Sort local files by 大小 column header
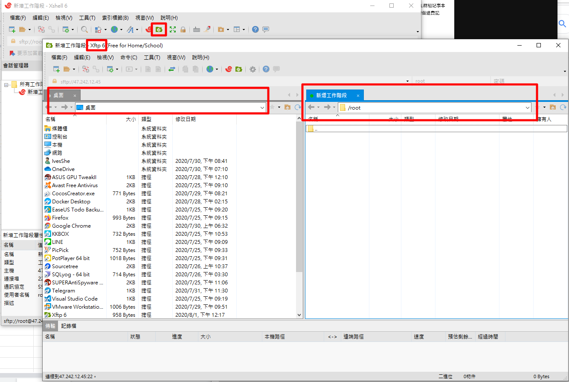Viewport: 569px width, 382px height. pos(123,119)
